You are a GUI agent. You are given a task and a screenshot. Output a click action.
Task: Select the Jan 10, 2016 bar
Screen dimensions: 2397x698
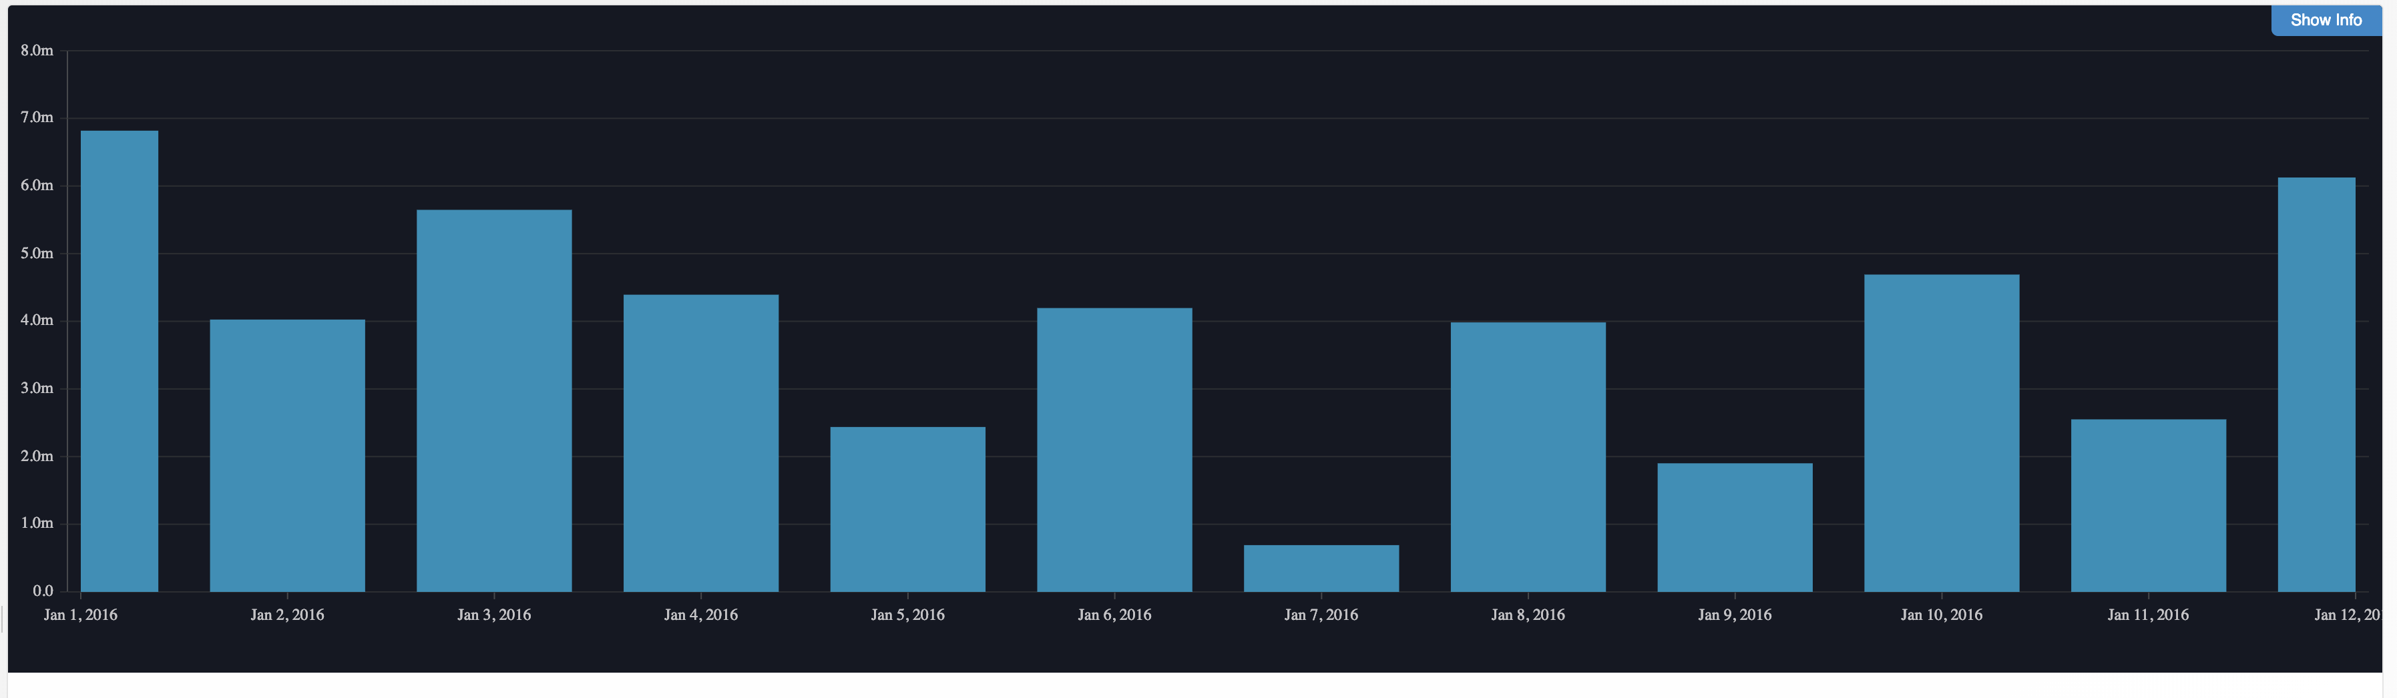pyautogui.click(x=1941, y=432)
